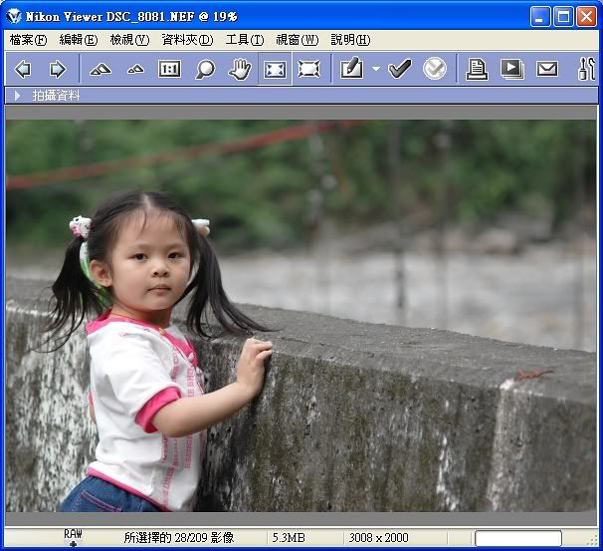The width and height of the screenshot is (603, 551).
Task: Open the 說明(H) menu
Action: click(350, 40)
